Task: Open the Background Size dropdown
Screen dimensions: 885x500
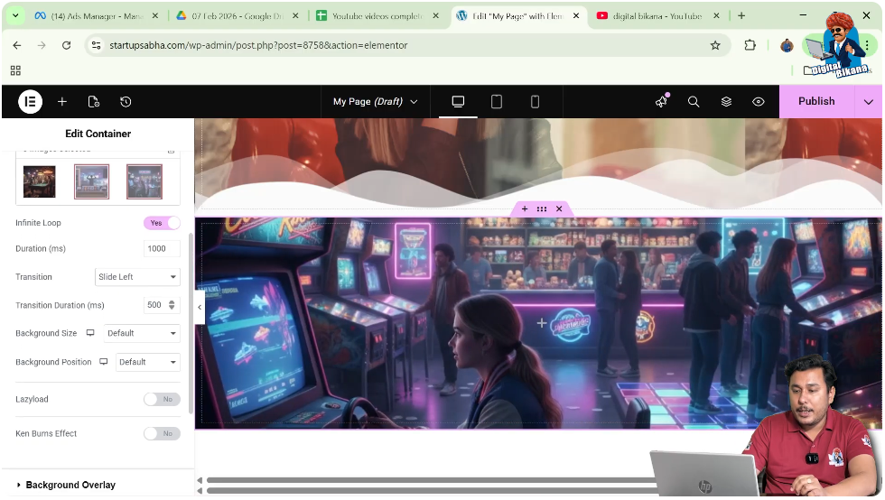Action: click(142, 333)
